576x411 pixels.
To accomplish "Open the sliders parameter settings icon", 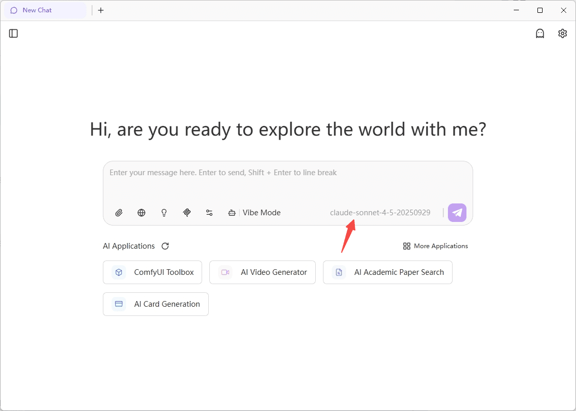I will 209,213.
